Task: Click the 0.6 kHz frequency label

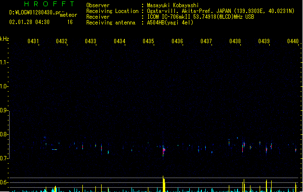Action: coord(4,182)
